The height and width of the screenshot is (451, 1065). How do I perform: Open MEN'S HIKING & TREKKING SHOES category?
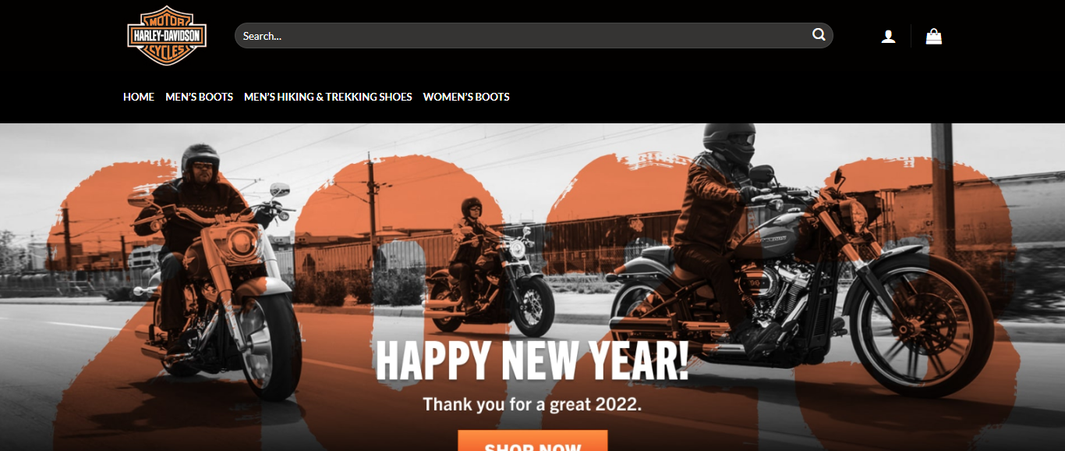(x=328, y=97)
